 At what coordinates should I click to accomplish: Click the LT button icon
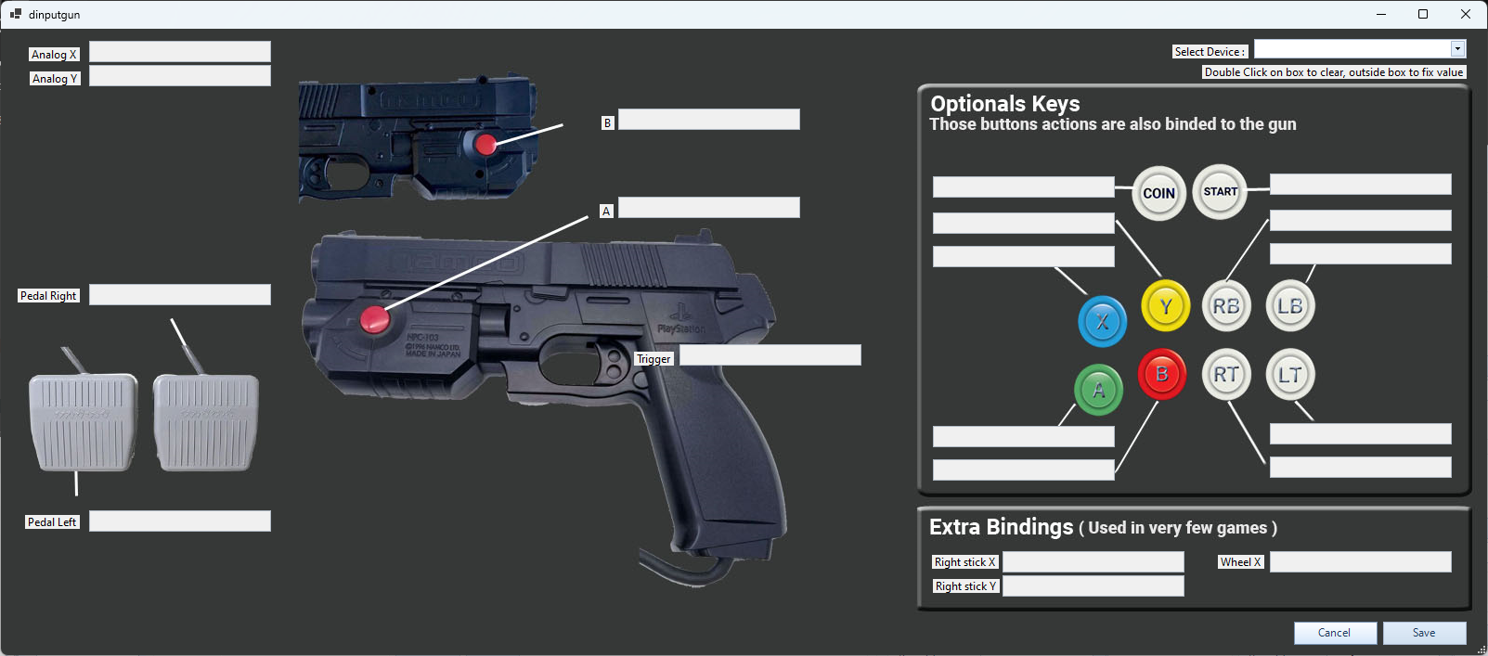pyautogui.click(x=1289, y=375)
